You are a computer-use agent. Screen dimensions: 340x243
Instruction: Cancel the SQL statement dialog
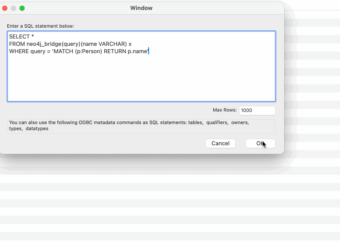[221, 144]
